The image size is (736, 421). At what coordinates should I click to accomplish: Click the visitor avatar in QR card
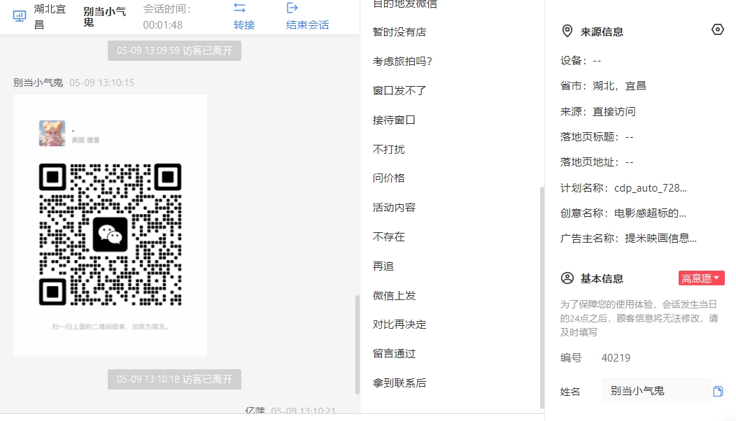[x=52, y=133]
